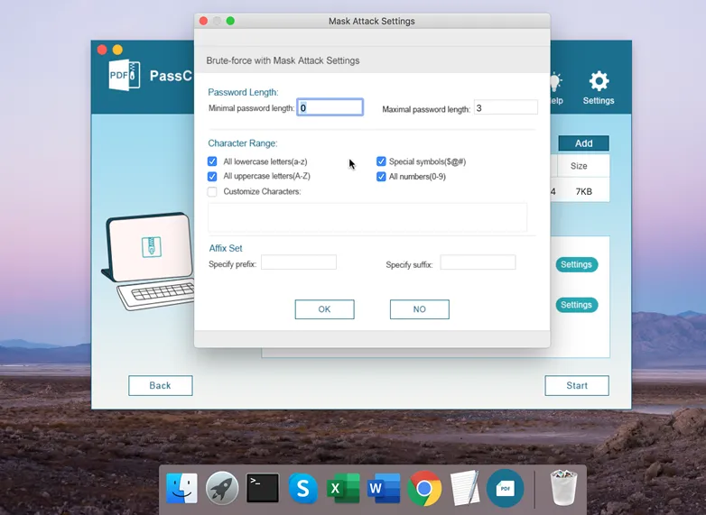Confirm mask settings with OK

[x=325, y=309]
